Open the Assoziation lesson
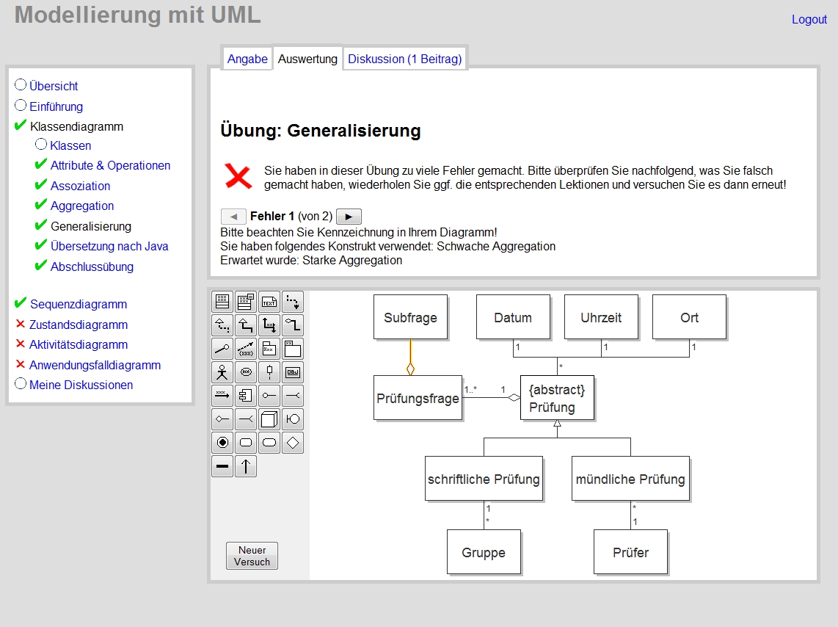 pos(80,186)
